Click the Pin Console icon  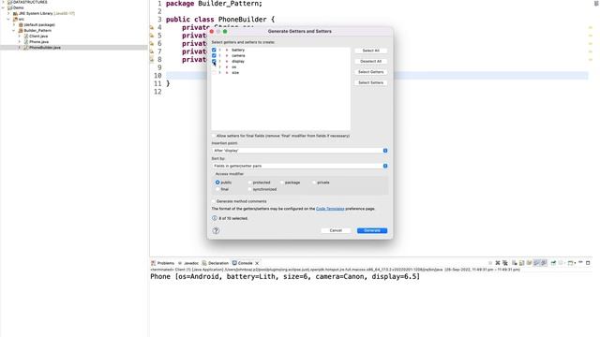point(553,263)
